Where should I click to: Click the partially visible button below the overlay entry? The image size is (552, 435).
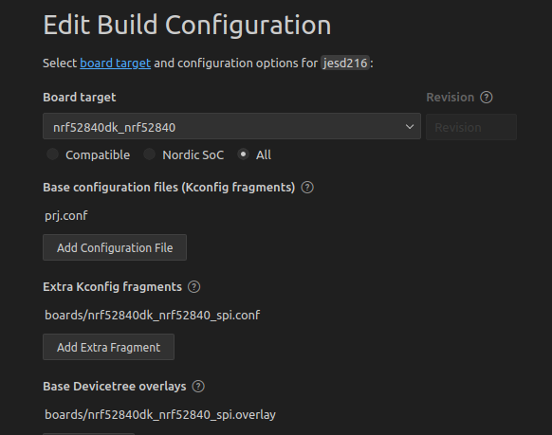coord(89,434)
